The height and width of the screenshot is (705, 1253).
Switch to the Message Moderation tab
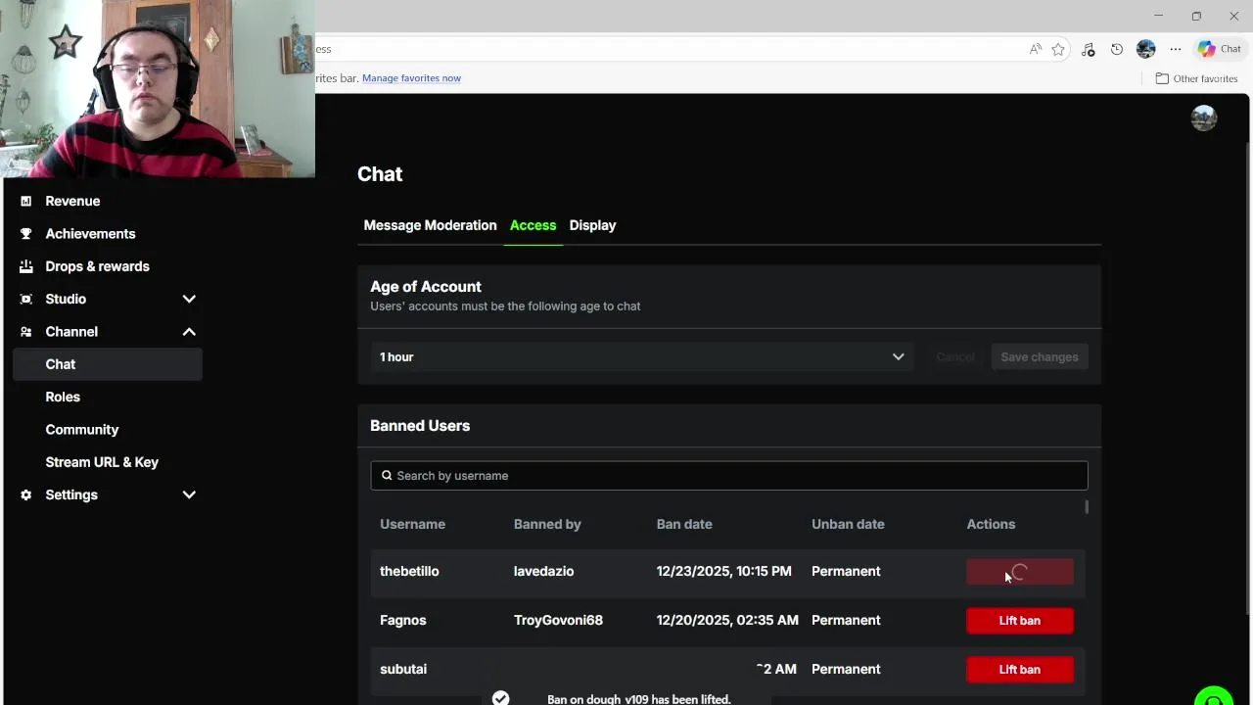(430, 225)
